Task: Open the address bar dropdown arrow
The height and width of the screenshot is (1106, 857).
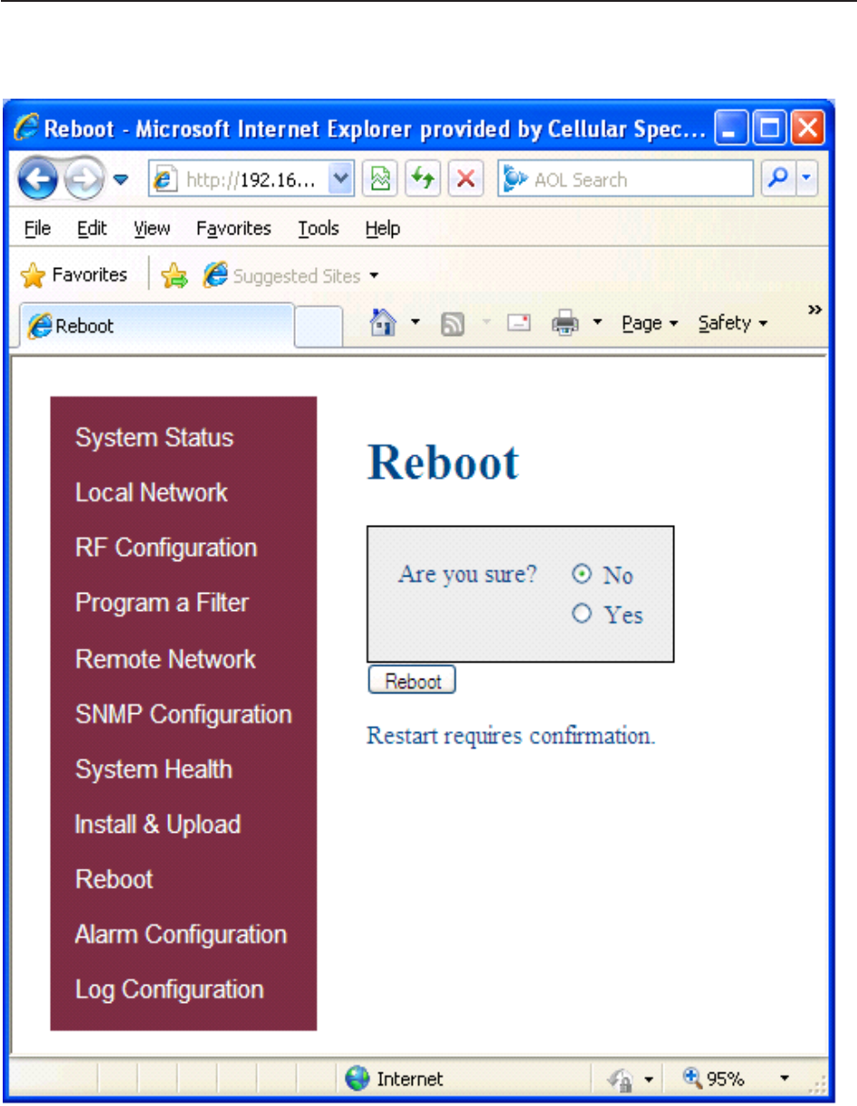Action: click(340, 179)
